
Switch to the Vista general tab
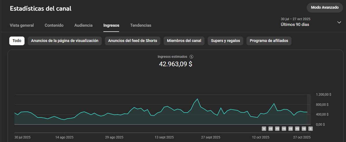pos(22,25)
